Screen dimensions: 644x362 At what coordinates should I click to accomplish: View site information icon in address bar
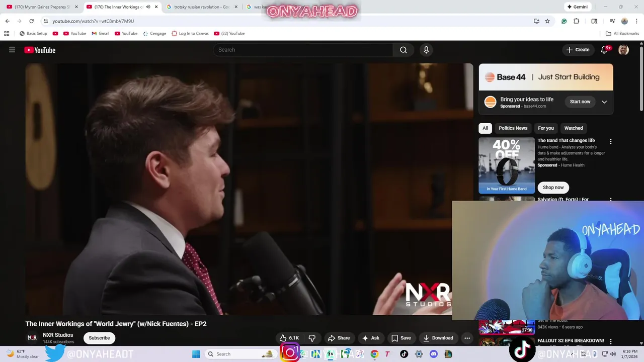click(46, 21)
